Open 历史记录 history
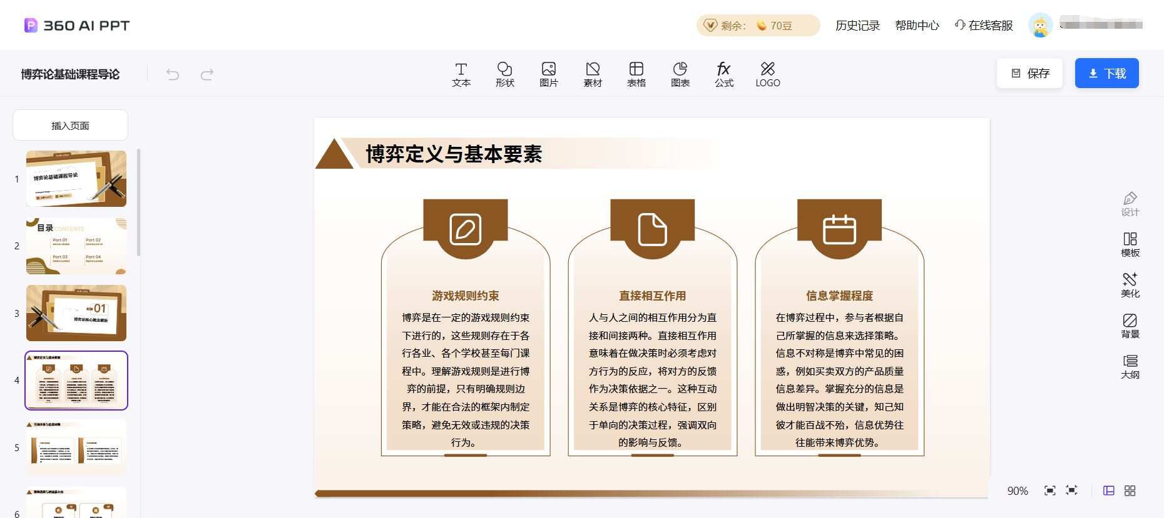1164x518 pixels. pyautogui.click(x=857, y=26)
